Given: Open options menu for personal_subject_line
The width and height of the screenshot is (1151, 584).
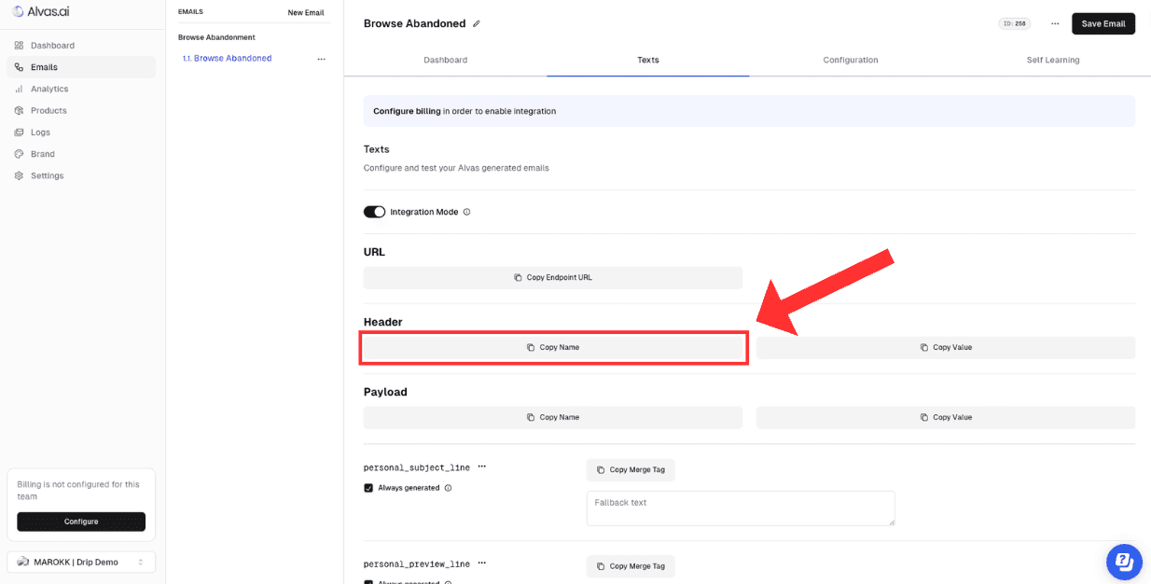Looking at the screenshot, I should (482, 466).
